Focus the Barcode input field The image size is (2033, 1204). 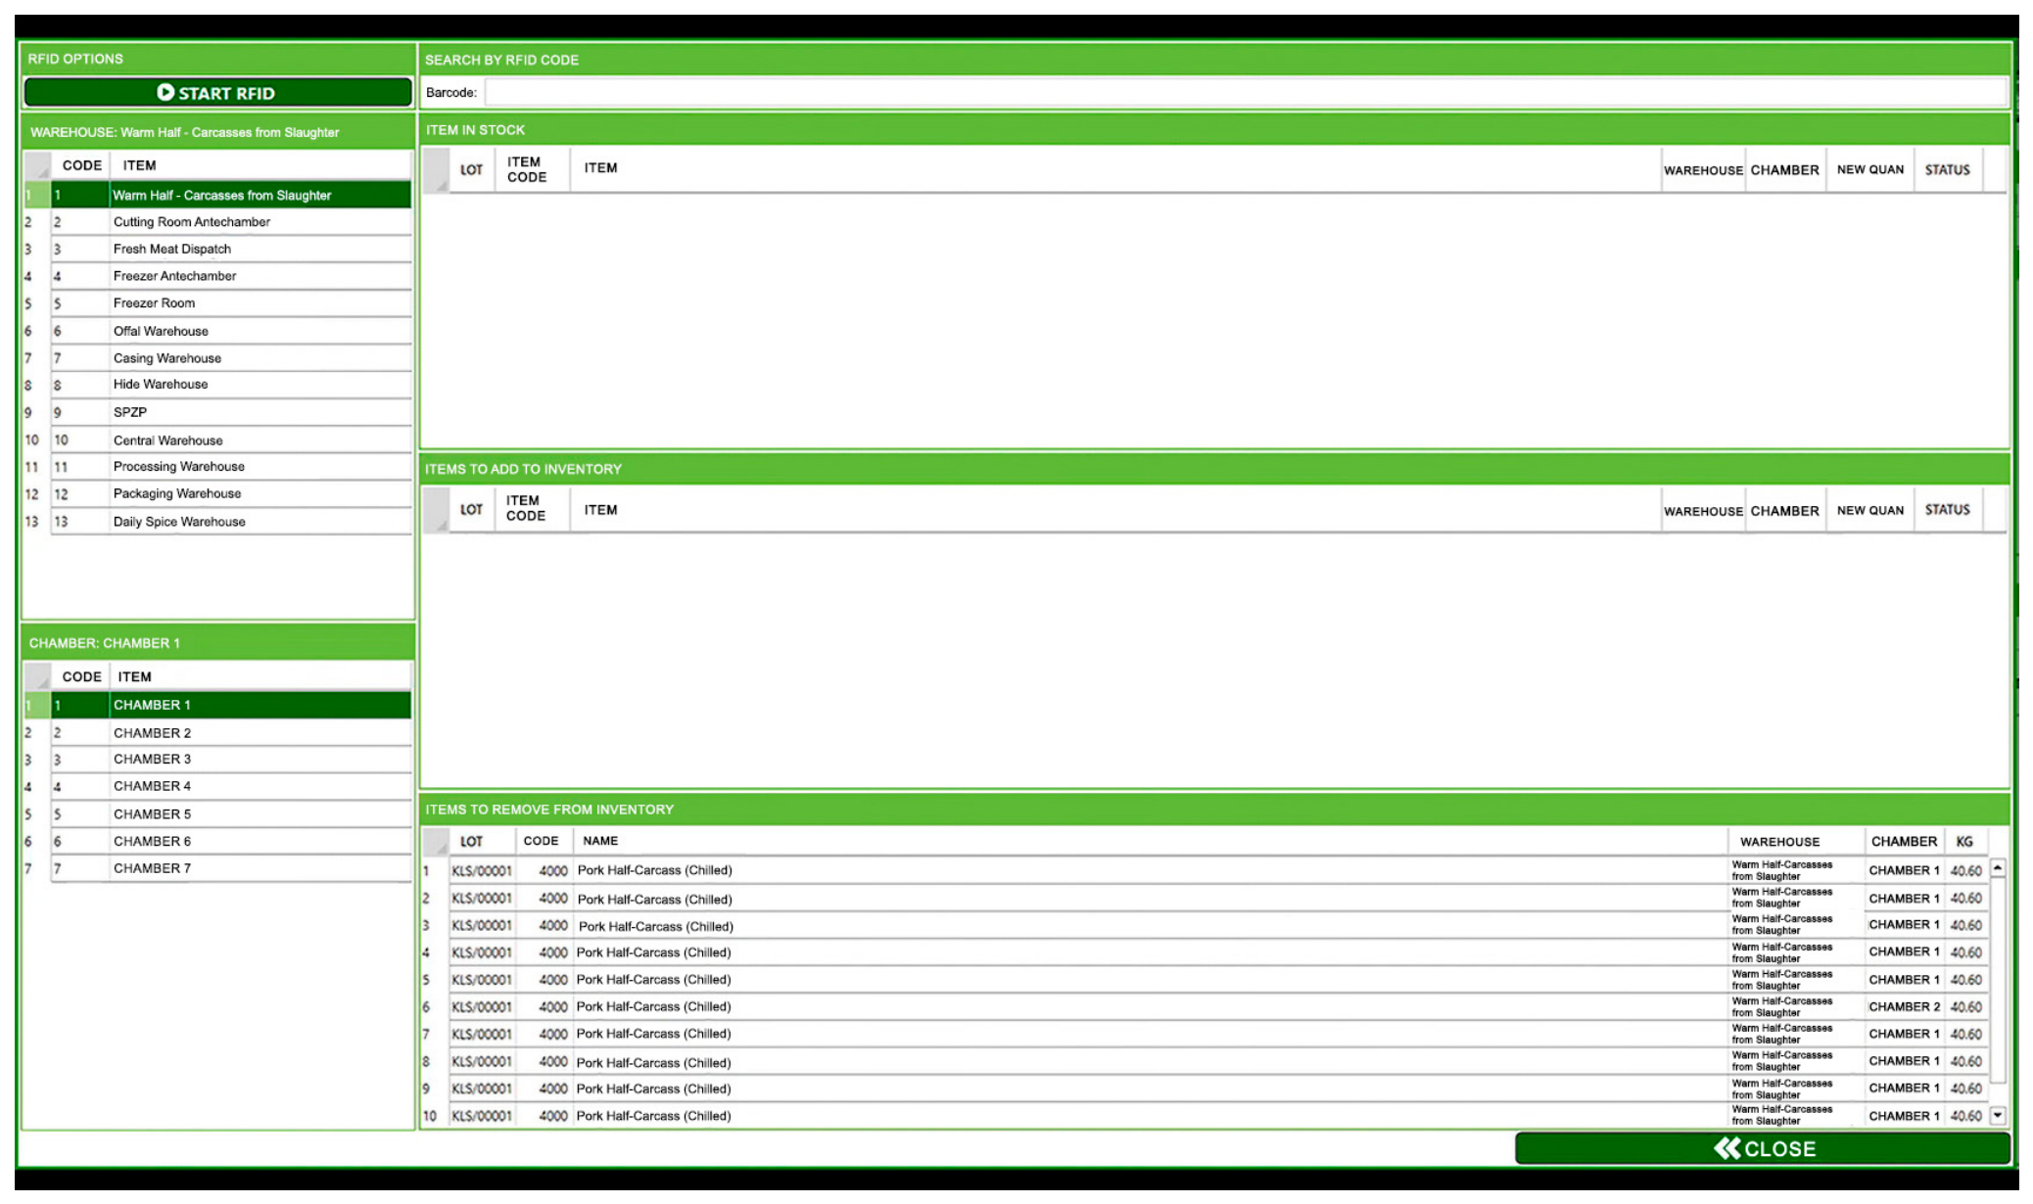click(x=1245, y=93)
